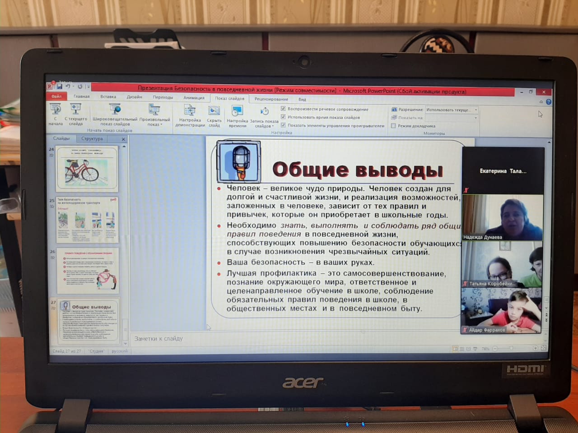Uncheck Использовать время показа слайдов
578x433 pixels.
coord(283,117)
